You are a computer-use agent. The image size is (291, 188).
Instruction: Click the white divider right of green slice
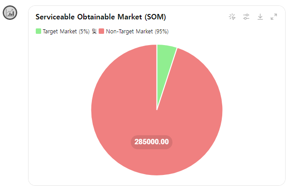pyautogui.click(x=167, y=79)
